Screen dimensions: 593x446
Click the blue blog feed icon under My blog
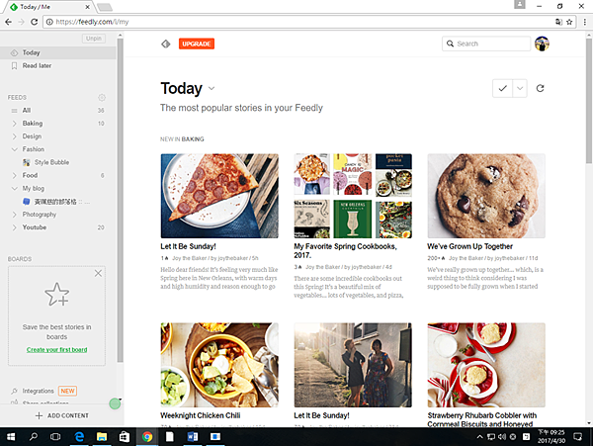(27, 202)
